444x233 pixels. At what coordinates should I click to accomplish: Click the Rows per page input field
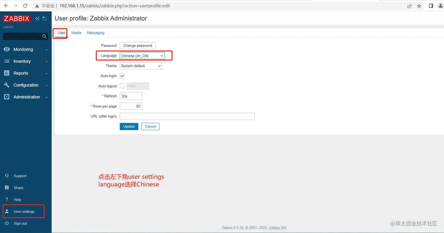coord(131,106)
